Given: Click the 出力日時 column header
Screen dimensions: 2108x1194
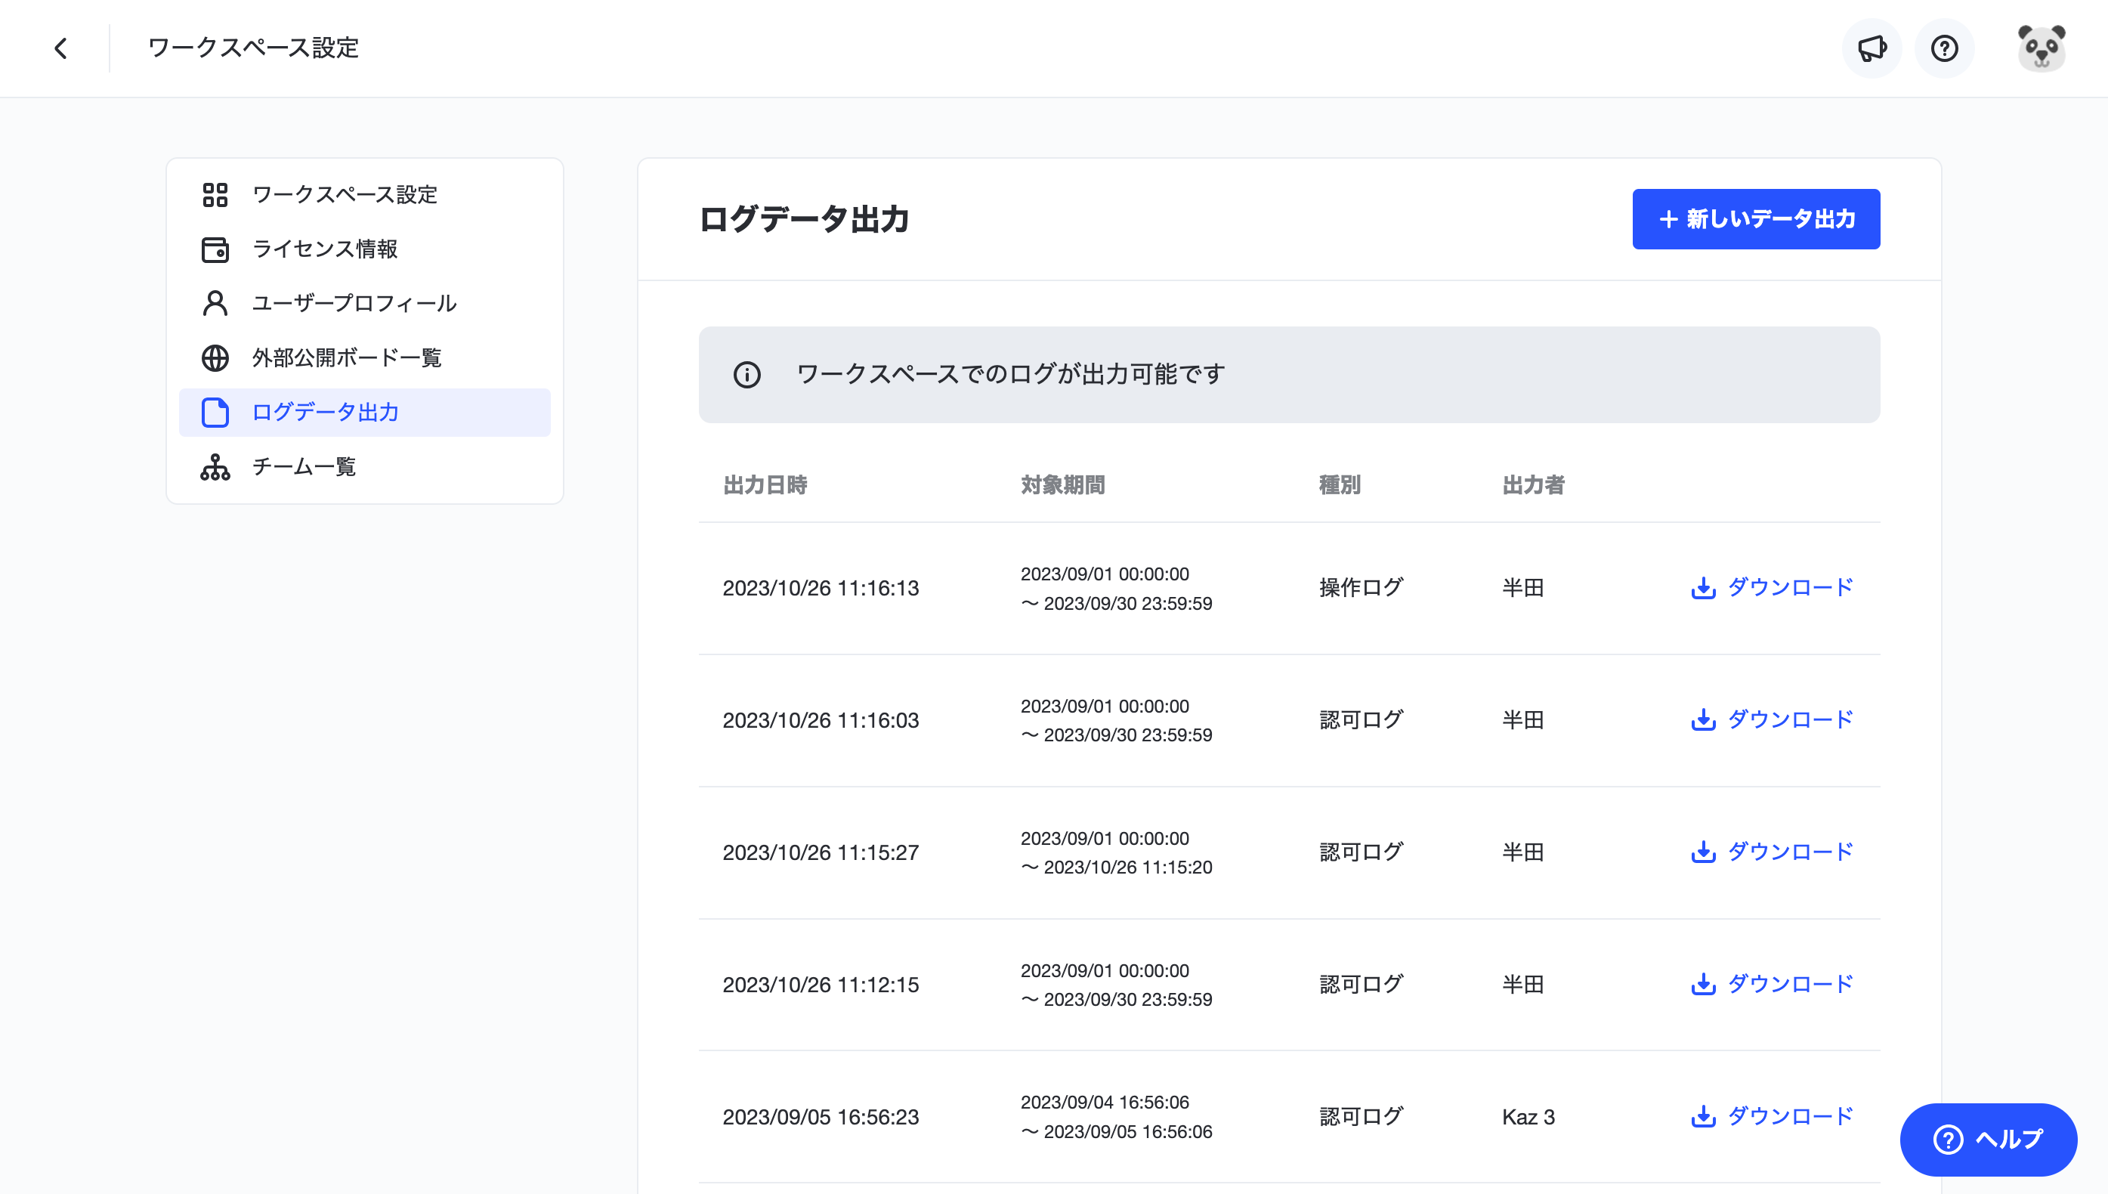Looking at the screenshot, I should coord(765,485).
